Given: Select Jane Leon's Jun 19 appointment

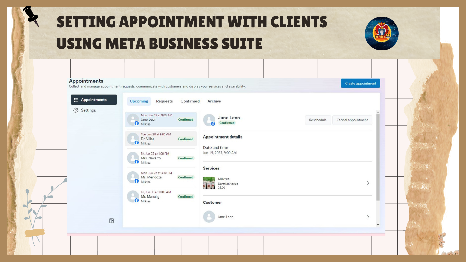Looking at the screenshot, I should pyautogui.click(x=161, y=120).
